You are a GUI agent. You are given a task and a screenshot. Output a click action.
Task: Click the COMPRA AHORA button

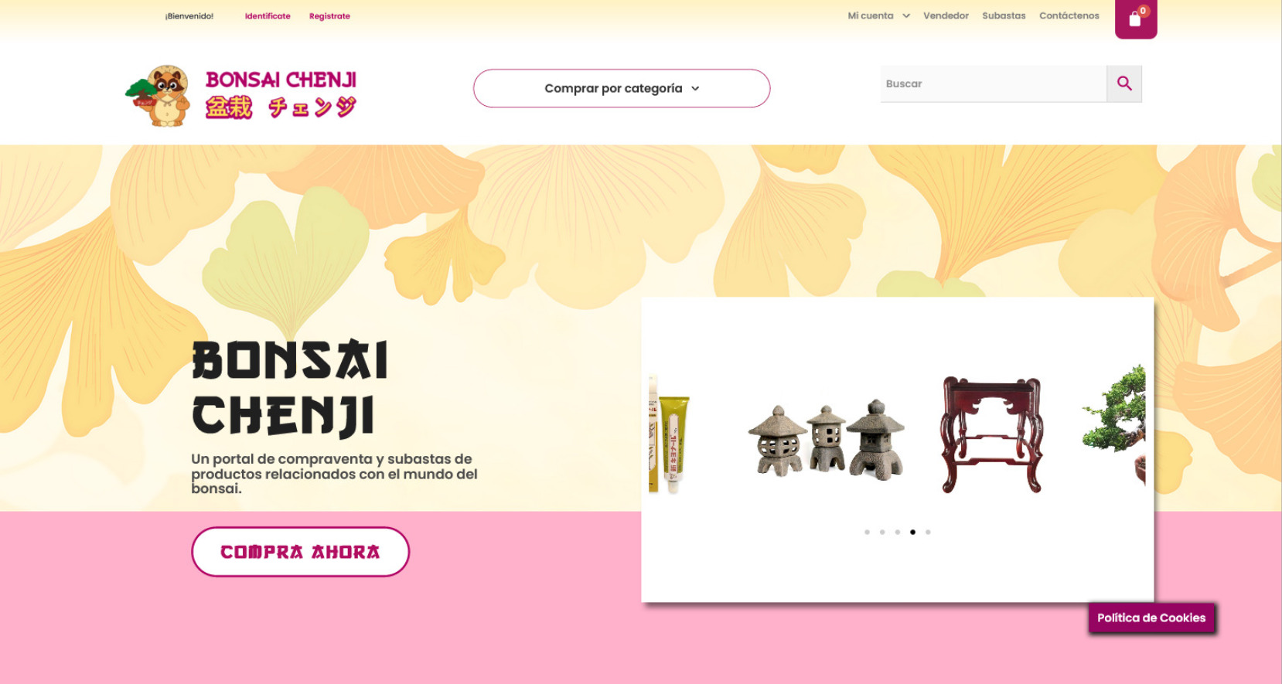pos(300,552)
